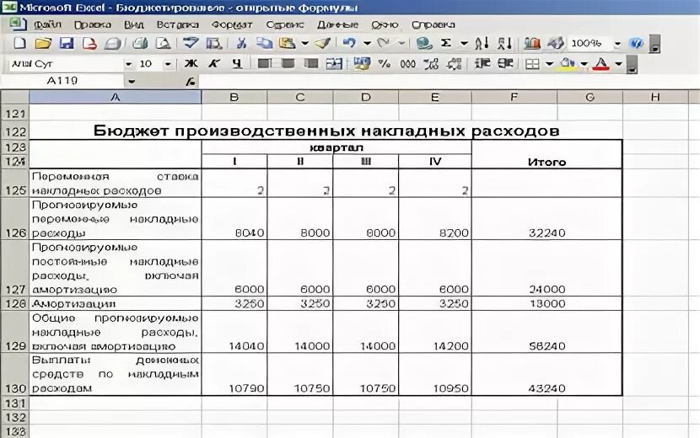
Task: Open the Вид menu
Action: [x=133, y=24]
